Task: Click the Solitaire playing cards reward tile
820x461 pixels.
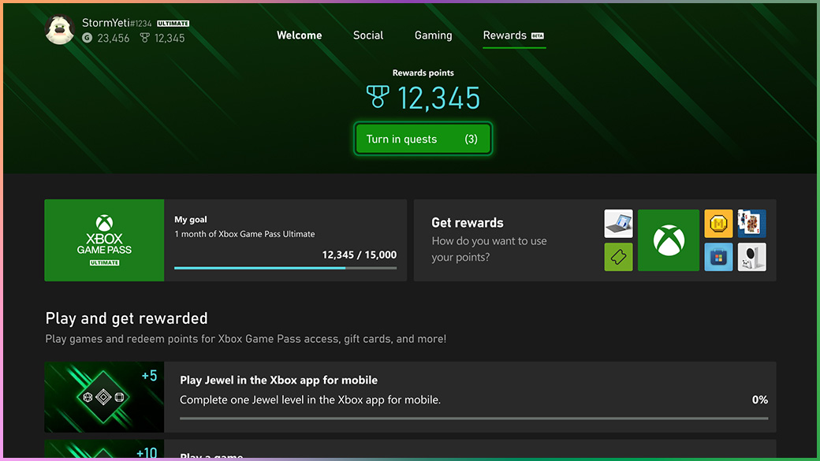Action: click(751, 224)
